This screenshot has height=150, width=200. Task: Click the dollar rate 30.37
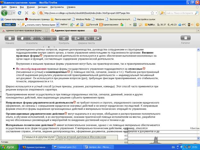click(x=162, y=25)
